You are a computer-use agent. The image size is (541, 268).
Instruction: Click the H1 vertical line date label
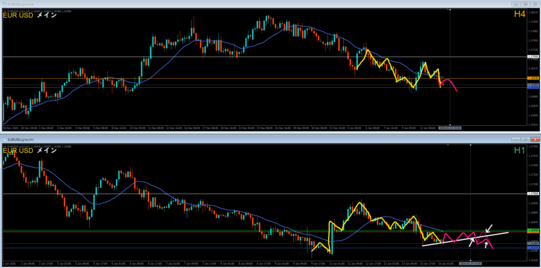tap(470, 263)
